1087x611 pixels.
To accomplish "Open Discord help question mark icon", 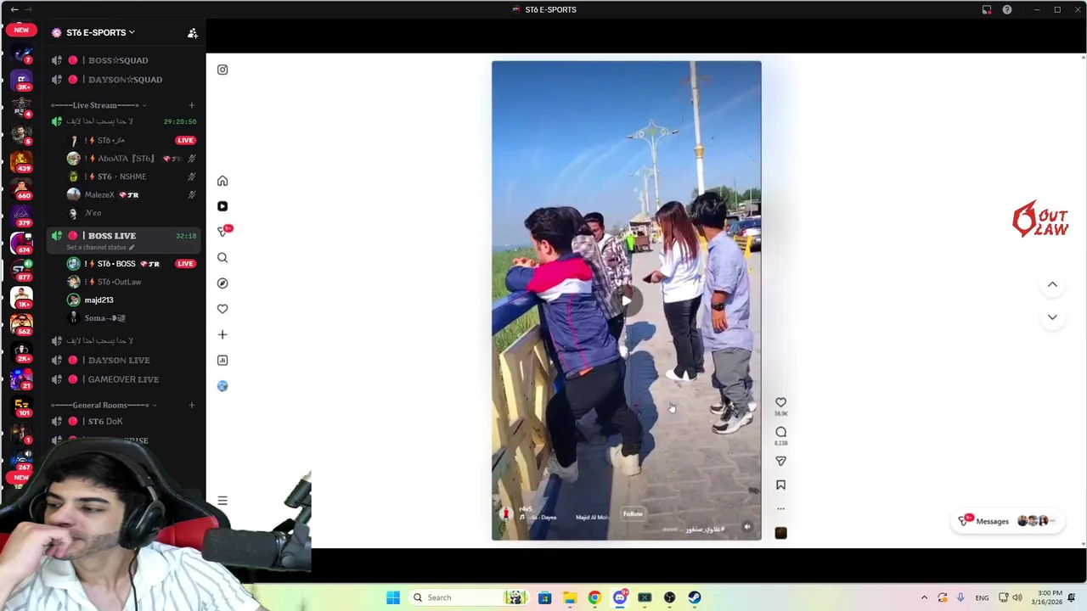I will click(1007, 9).
